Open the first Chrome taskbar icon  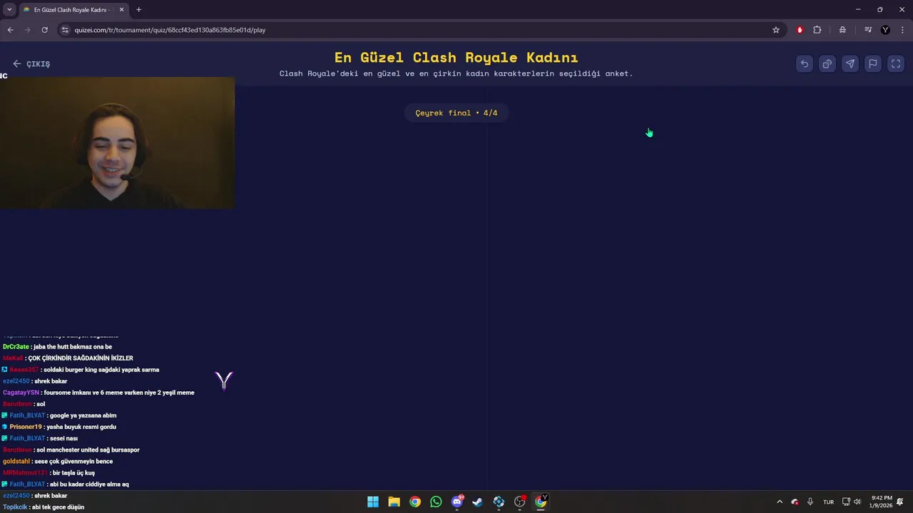[x=415, y=502]
